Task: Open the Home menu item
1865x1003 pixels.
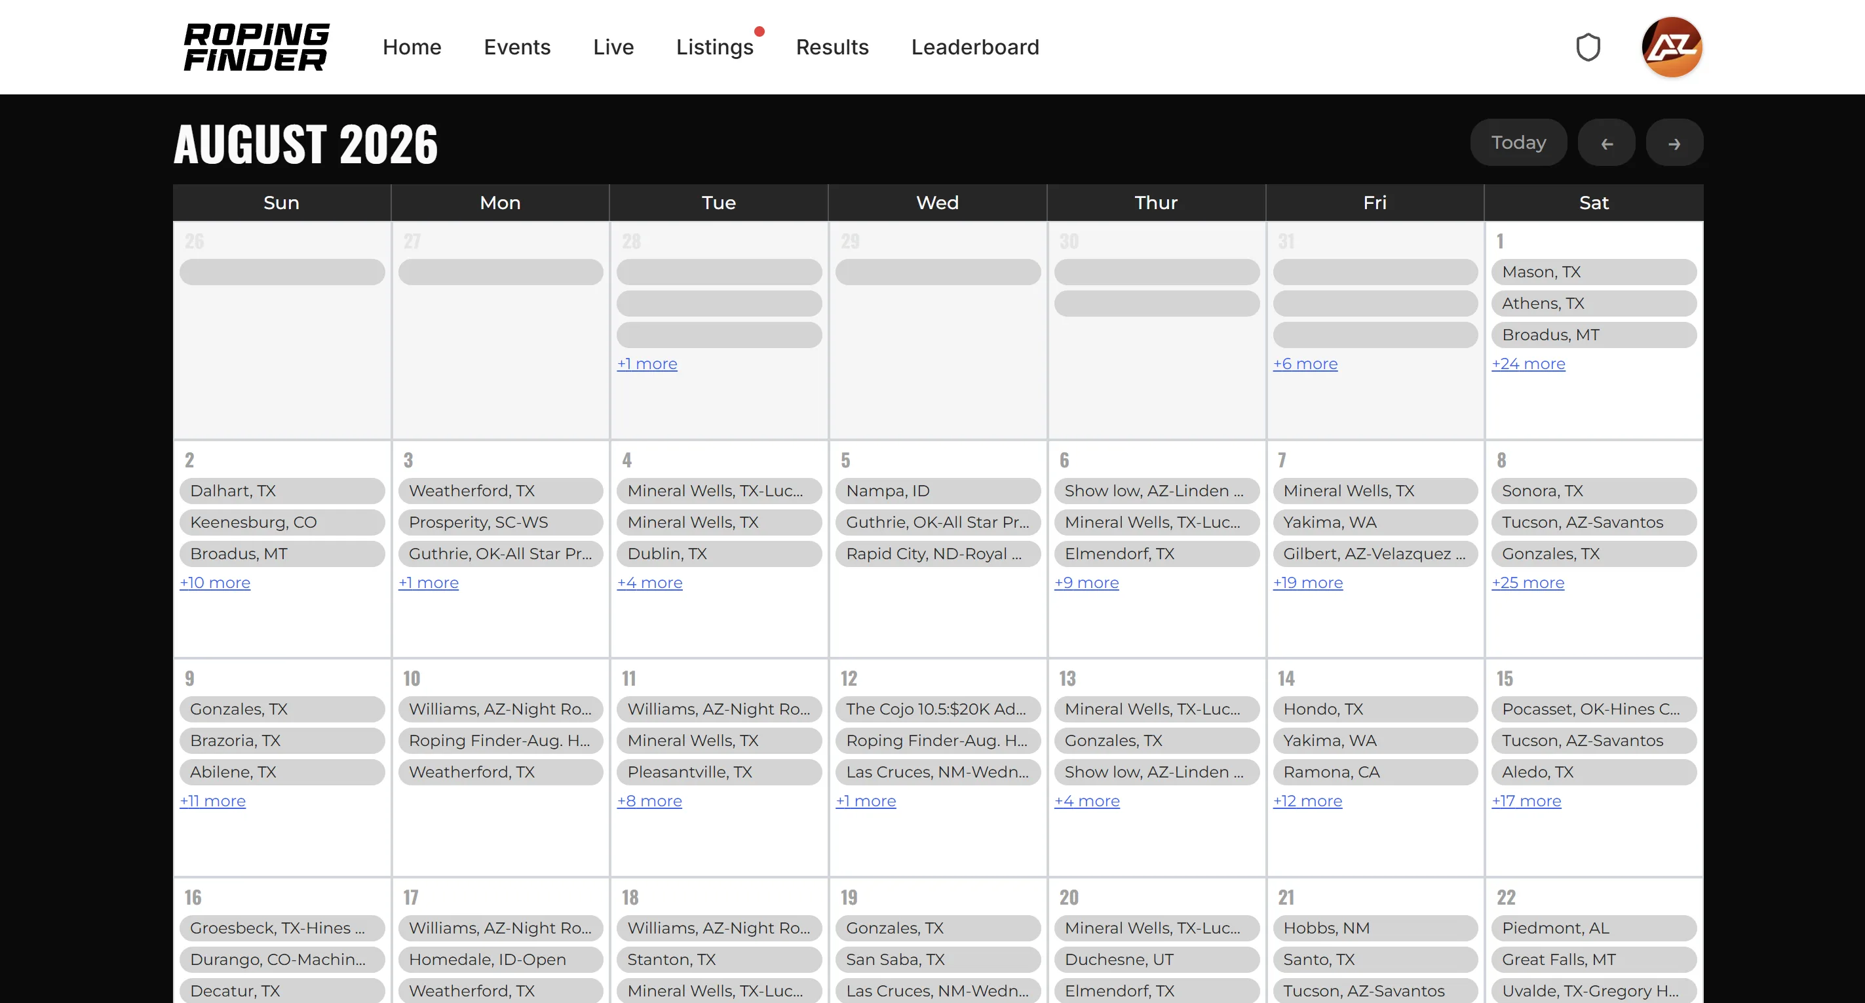Action: point(412,47)
